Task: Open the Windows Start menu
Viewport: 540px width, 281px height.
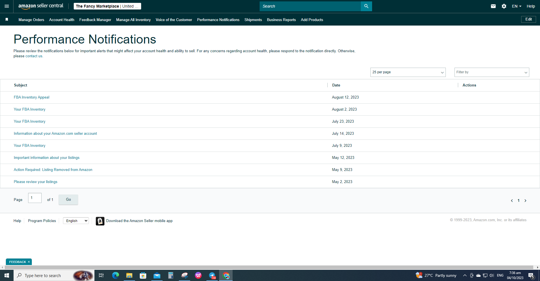Action: click(x=7, y=275)
